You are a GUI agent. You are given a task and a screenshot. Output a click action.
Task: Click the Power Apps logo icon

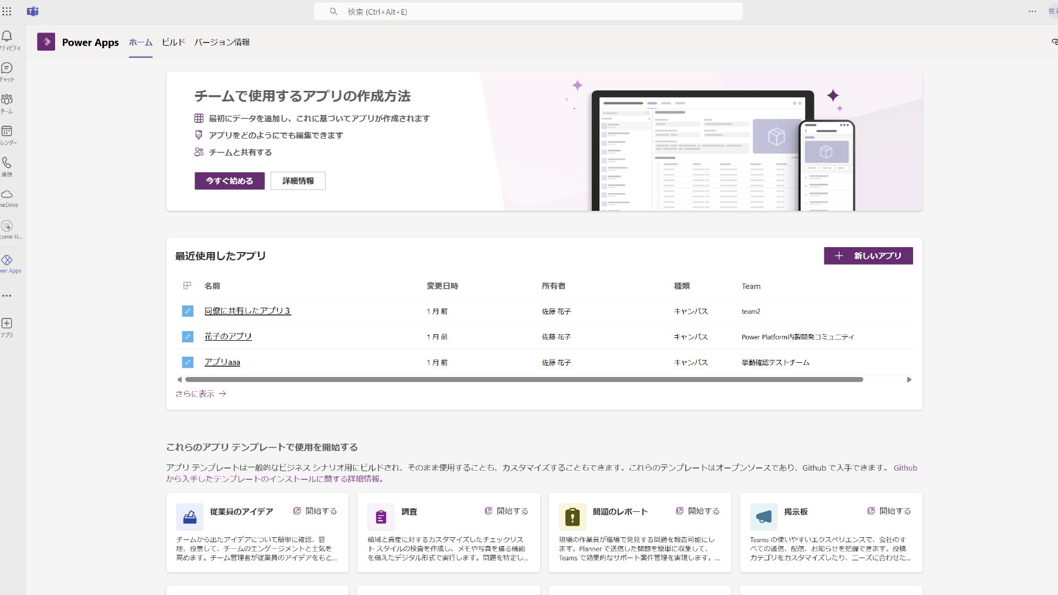tap(46, 42)
